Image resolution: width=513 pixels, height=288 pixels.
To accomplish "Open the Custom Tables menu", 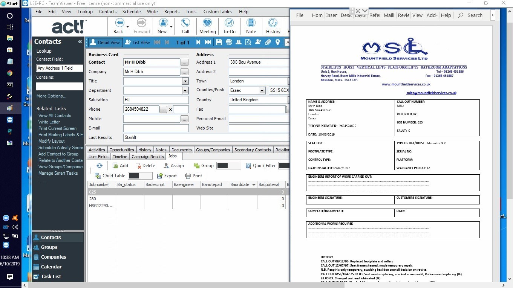I will pyautogui.click(x=218, y=12).
